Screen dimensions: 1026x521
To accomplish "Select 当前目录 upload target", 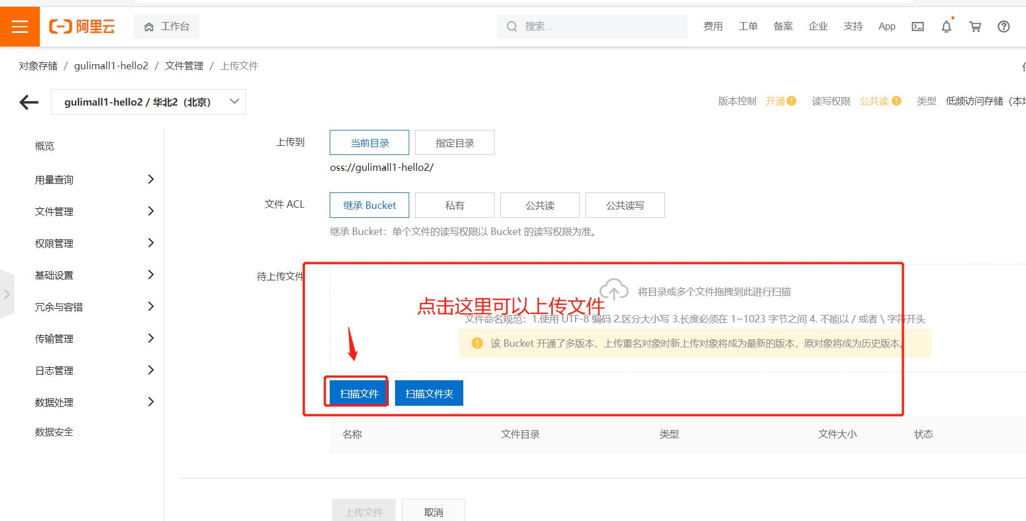I will [x=369, y=143].
